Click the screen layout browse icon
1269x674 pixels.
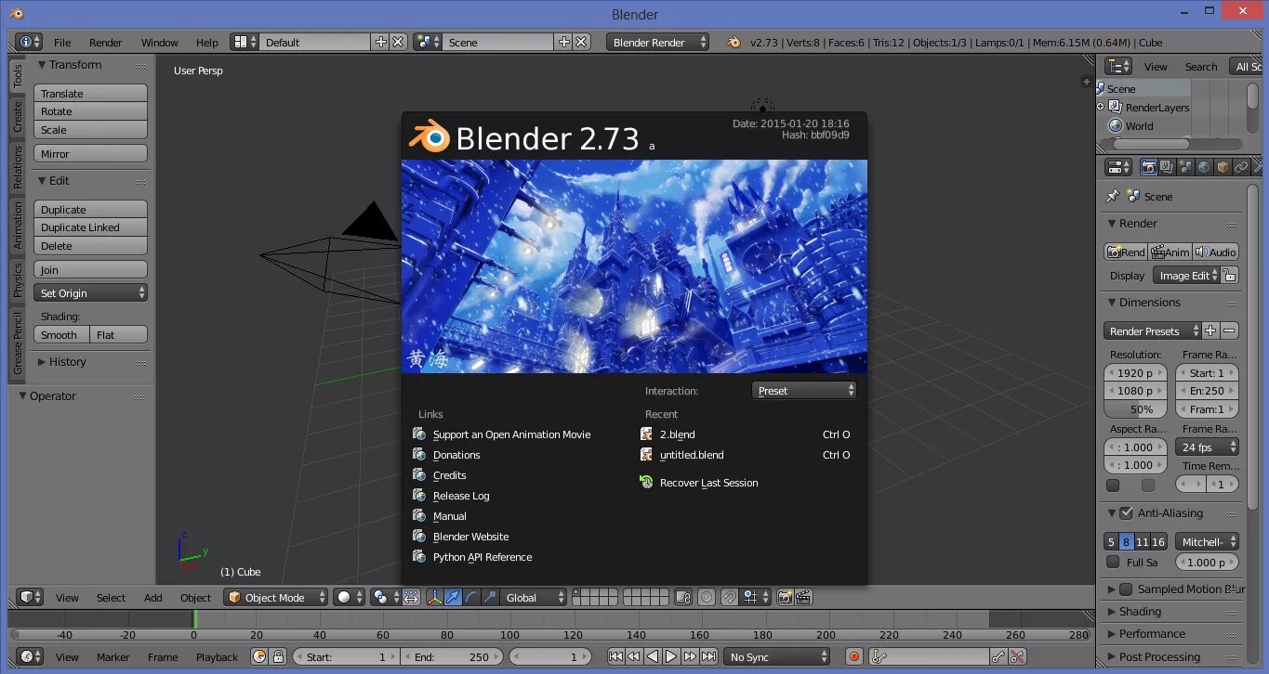tap(245, 42)
